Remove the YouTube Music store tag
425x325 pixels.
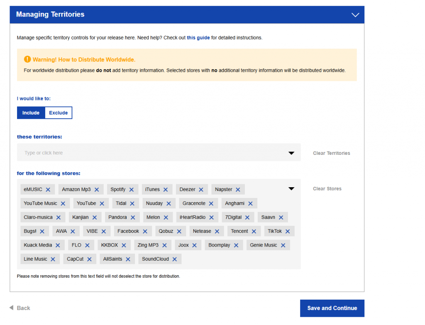click(63, 204)
